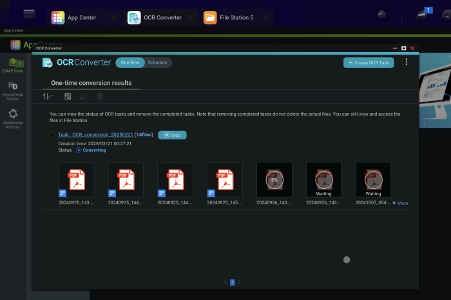This screenshot has width=451, height=300.
Task: Close the OCR Converter taskbar tab
Action: click(x=190, y=18)
